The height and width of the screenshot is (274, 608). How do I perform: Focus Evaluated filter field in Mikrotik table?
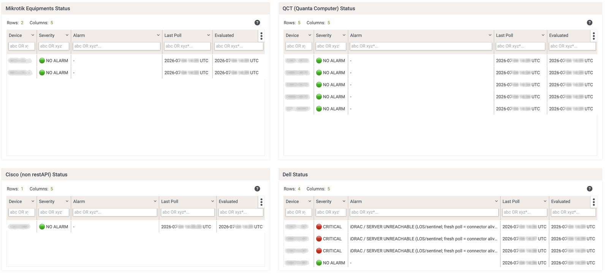pyautogui.click(x=239, y=46)
